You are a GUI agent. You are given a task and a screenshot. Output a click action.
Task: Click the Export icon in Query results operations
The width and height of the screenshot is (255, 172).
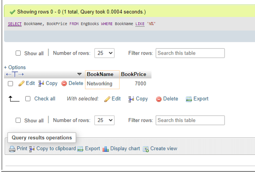click(x=80, y=149)
